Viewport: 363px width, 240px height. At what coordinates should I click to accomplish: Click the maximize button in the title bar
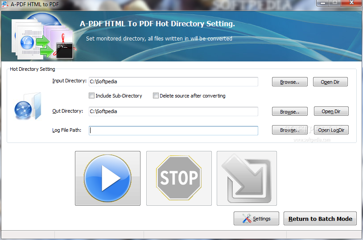click(x=335, y=3)
